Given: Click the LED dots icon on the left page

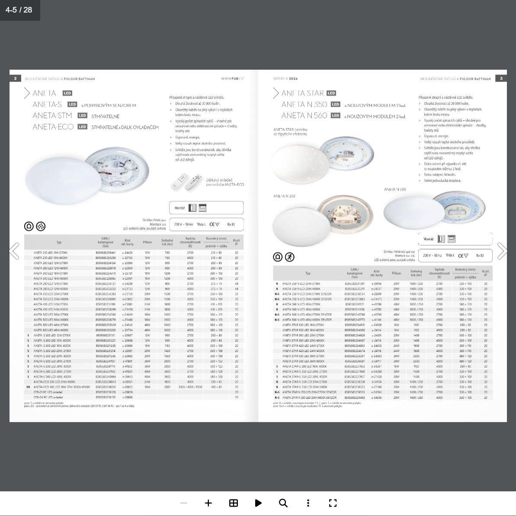Looking at the screenshot, I should tap(41, 226).
